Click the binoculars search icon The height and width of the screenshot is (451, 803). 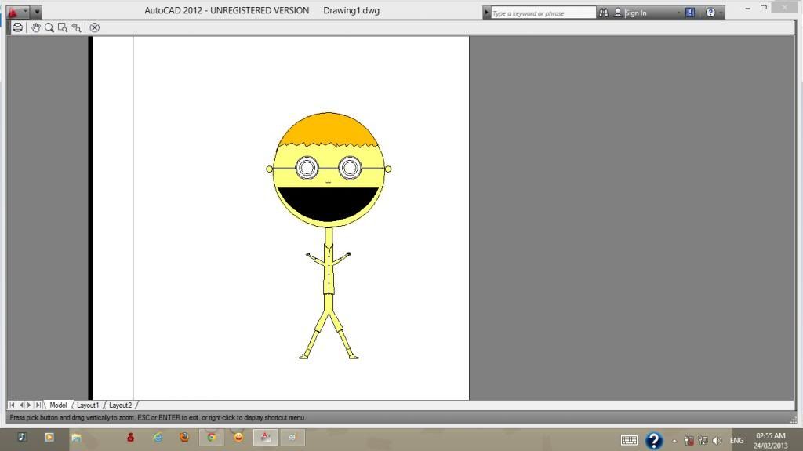(x=604, y=13)
